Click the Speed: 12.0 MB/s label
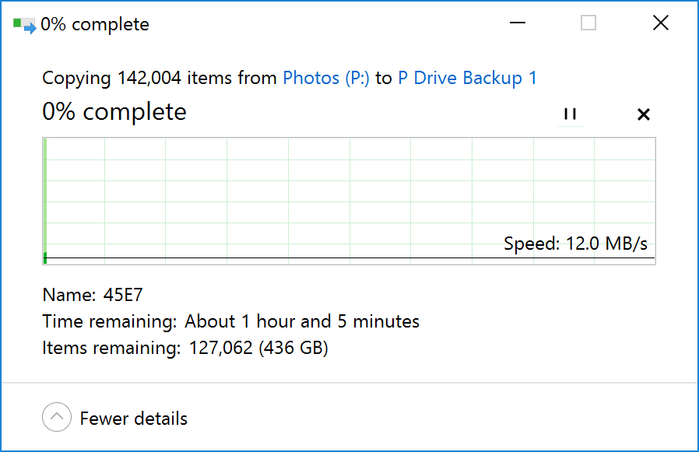Viewport: 699px width, 452px height. coord(575,244)
